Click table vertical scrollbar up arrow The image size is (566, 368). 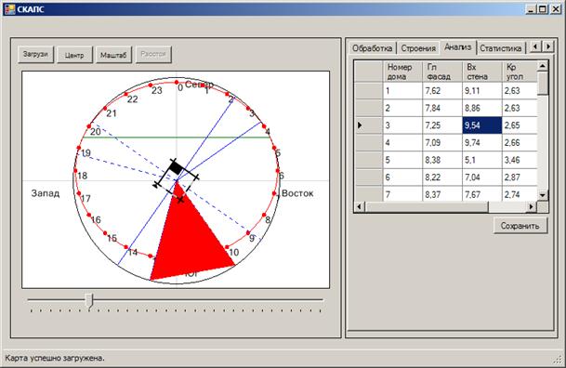click(543, 66)
